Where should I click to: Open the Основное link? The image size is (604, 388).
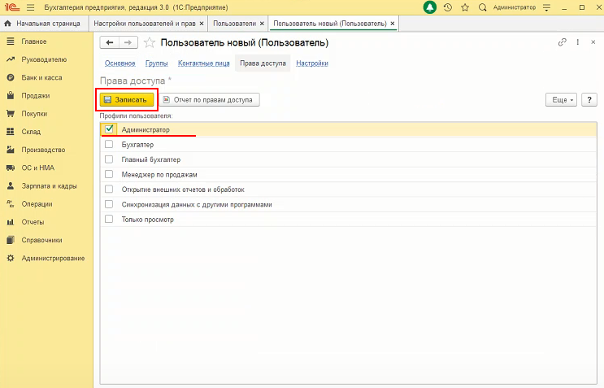click(x=119, y=63)
